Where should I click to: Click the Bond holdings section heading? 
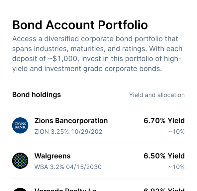(37, 95)
